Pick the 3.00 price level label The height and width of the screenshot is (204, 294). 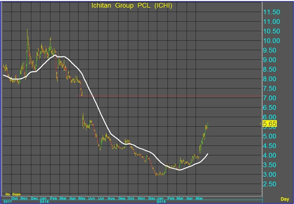[x=270, y=174]
